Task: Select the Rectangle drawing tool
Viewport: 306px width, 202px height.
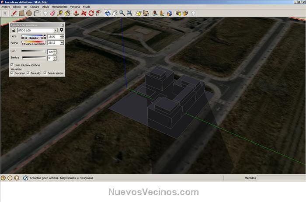Action: (x=21, y=13)
